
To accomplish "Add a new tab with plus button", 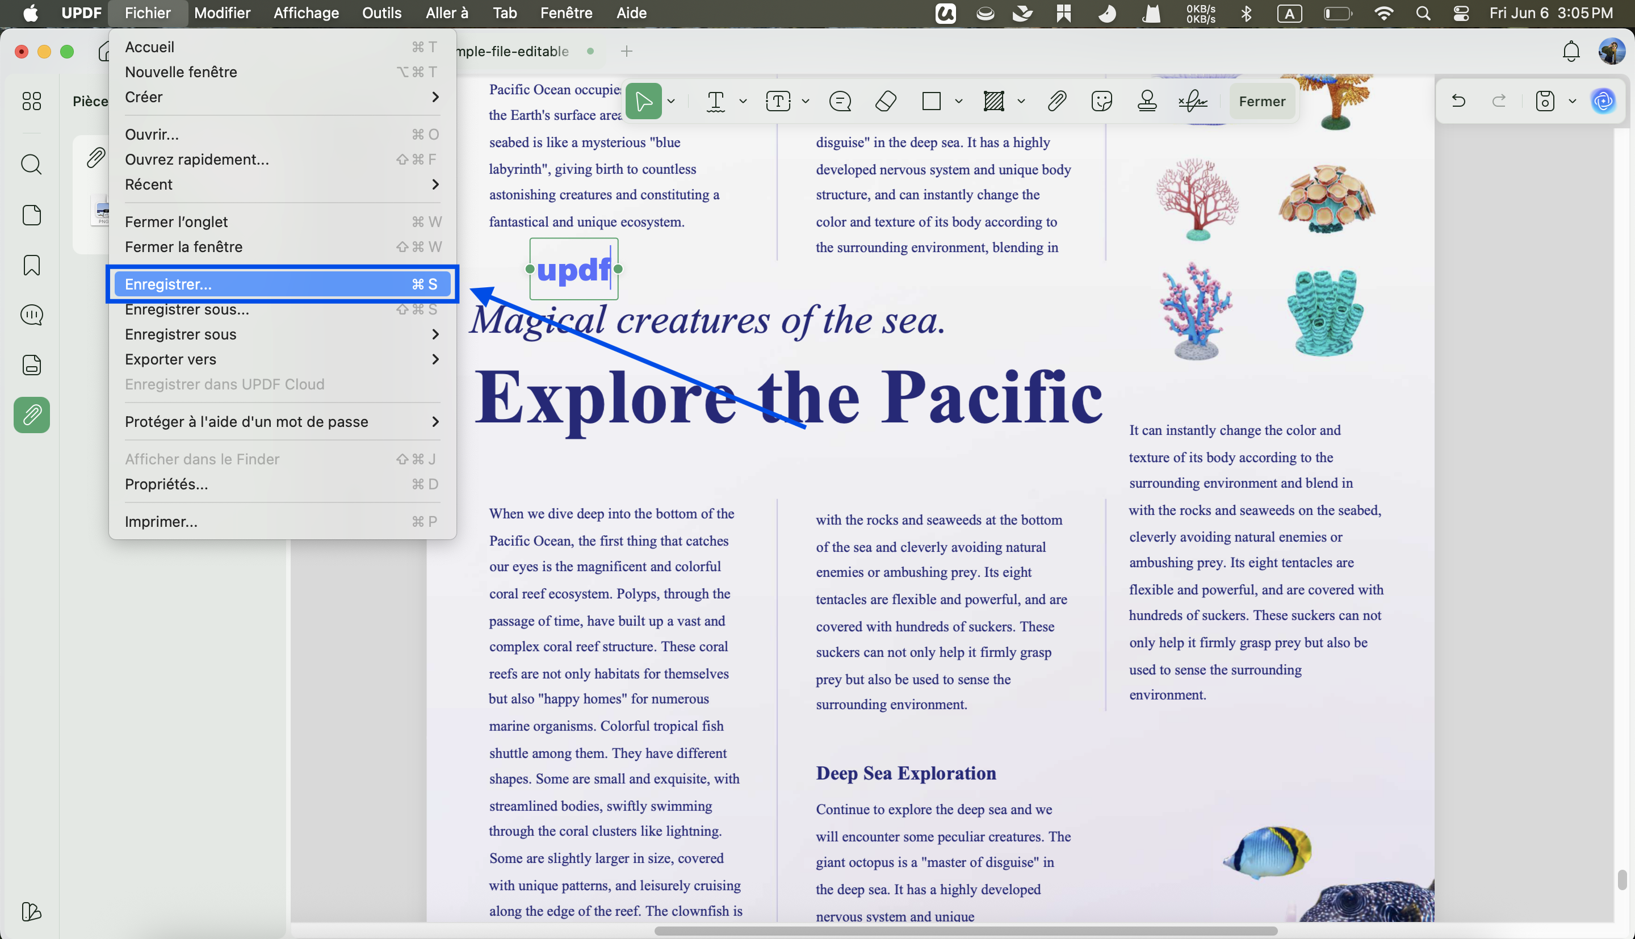I will coord(627,51).
